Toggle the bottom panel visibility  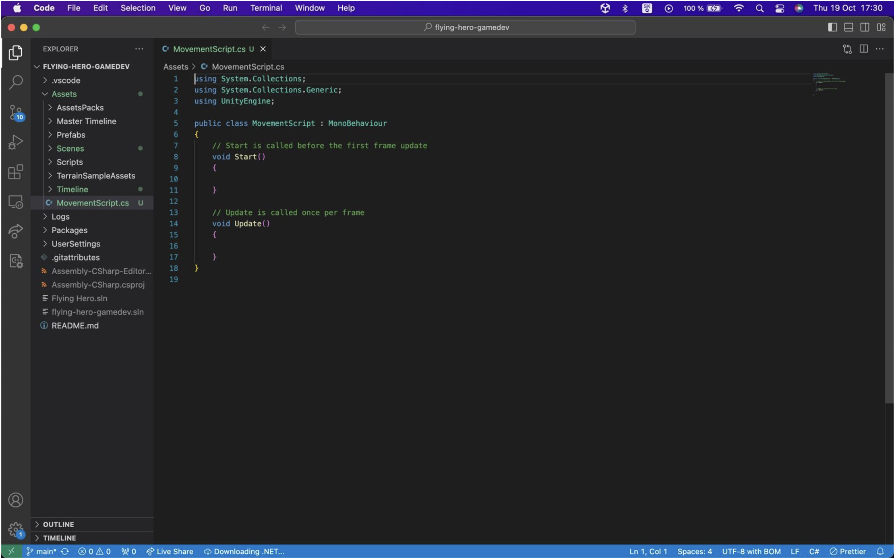coord(848,27)
